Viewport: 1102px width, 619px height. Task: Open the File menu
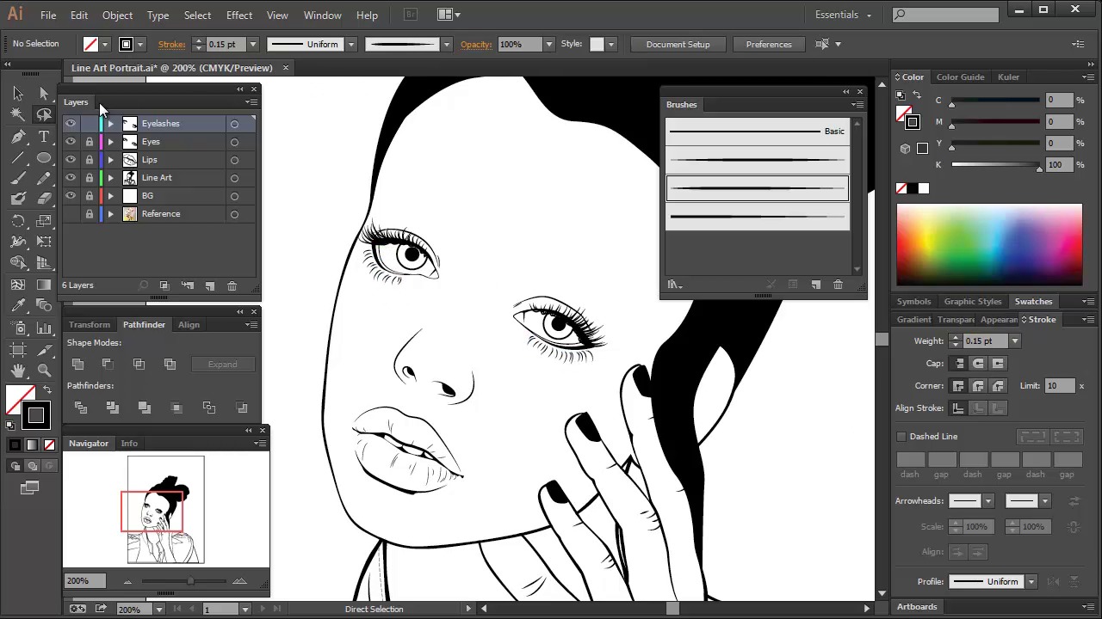tap(48, 15)
